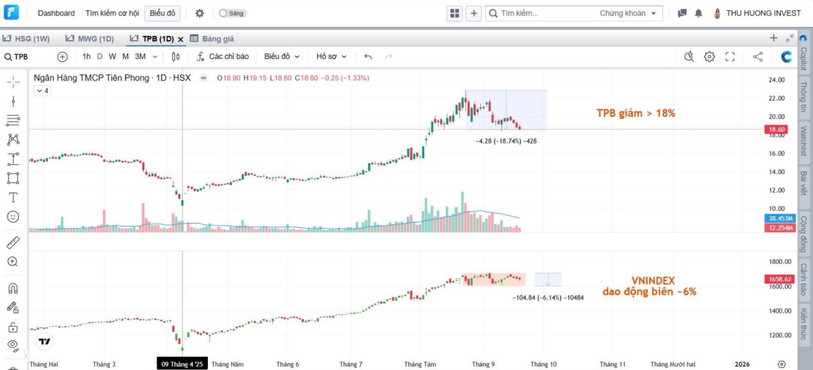Image resolution: width=813 pixels, height=370 pixels.
Task: Select the ruler measure tool
Action: [13, 242]
